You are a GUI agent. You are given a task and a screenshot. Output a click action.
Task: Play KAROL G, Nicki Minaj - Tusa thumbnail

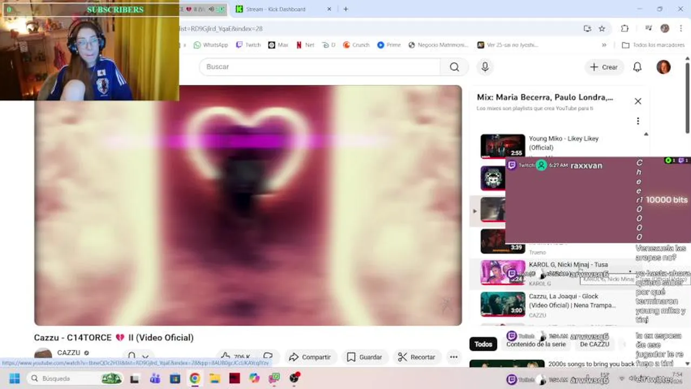point(503,273)
